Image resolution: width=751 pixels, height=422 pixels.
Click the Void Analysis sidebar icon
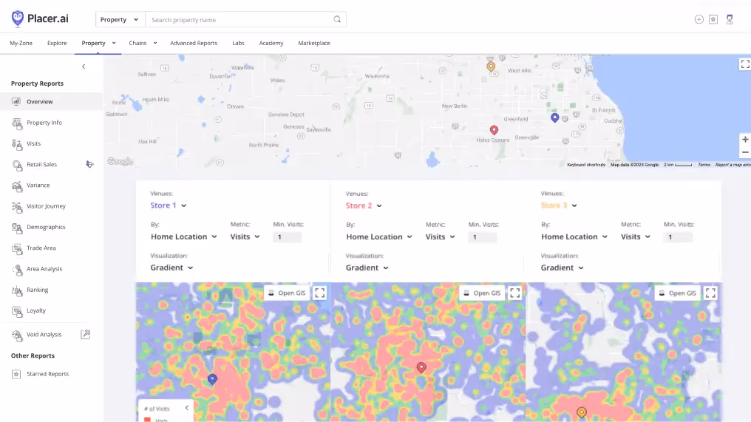click(x=17, y=335)
